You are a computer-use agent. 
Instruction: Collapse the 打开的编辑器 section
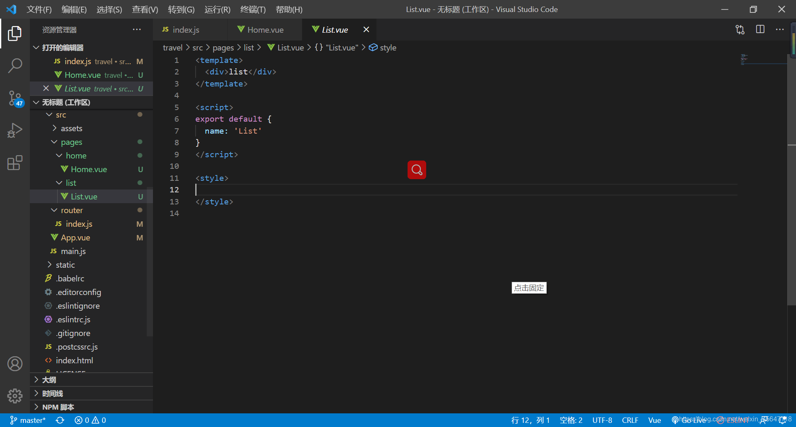[x=91, y=48]
